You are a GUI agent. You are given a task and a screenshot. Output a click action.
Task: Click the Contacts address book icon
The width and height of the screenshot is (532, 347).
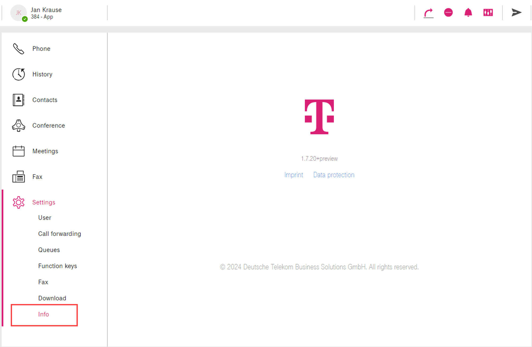pos(19,100)
